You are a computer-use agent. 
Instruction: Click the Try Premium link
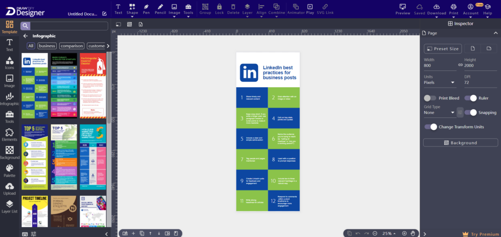[480, 234]
